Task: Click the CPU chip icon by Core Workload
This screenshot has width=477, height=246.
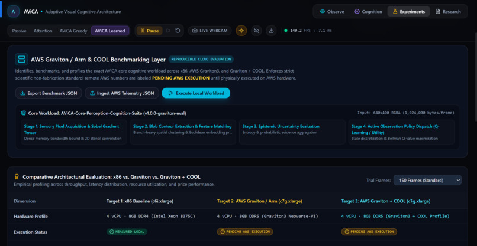Action: click(23, 113)
